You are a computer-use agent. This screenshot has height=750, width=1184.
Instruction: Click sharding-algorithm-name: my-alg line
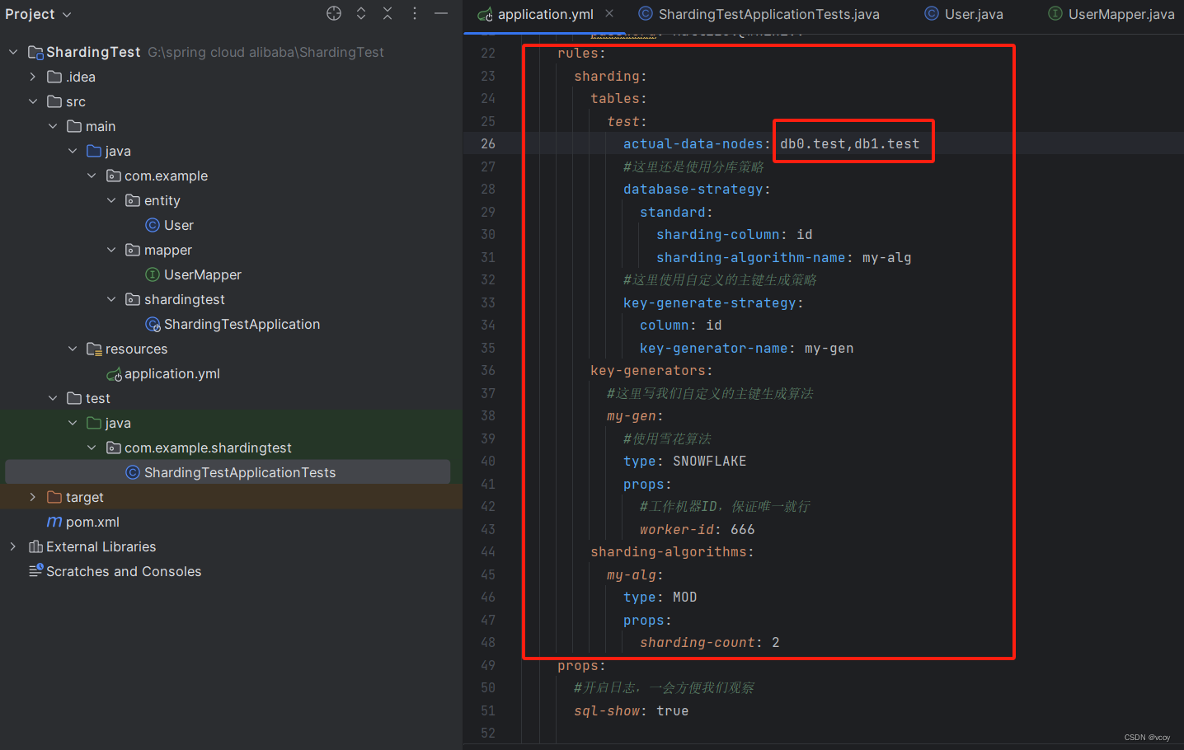(x=783, y=257)
